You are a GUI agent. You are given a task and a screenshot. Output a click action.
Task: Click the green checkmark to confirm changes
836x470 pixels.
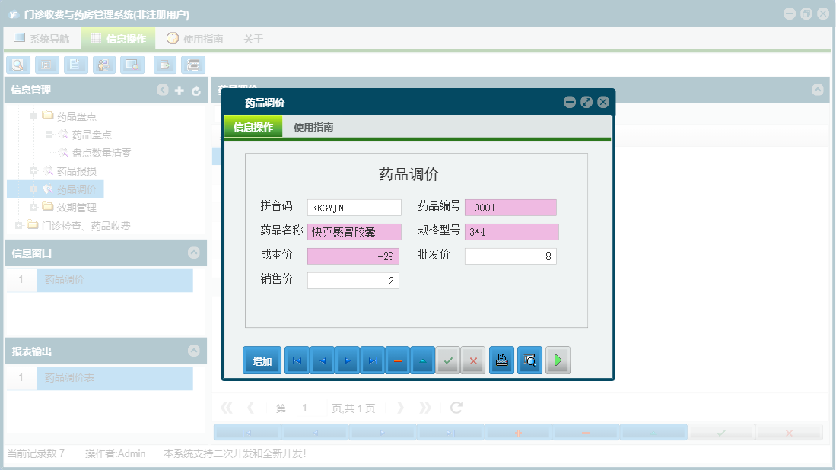coord(448,360)
